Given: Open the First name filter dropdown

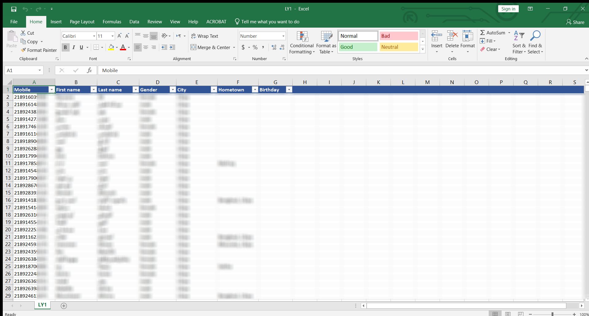Looking at the screenshot, I should (94, 90).
